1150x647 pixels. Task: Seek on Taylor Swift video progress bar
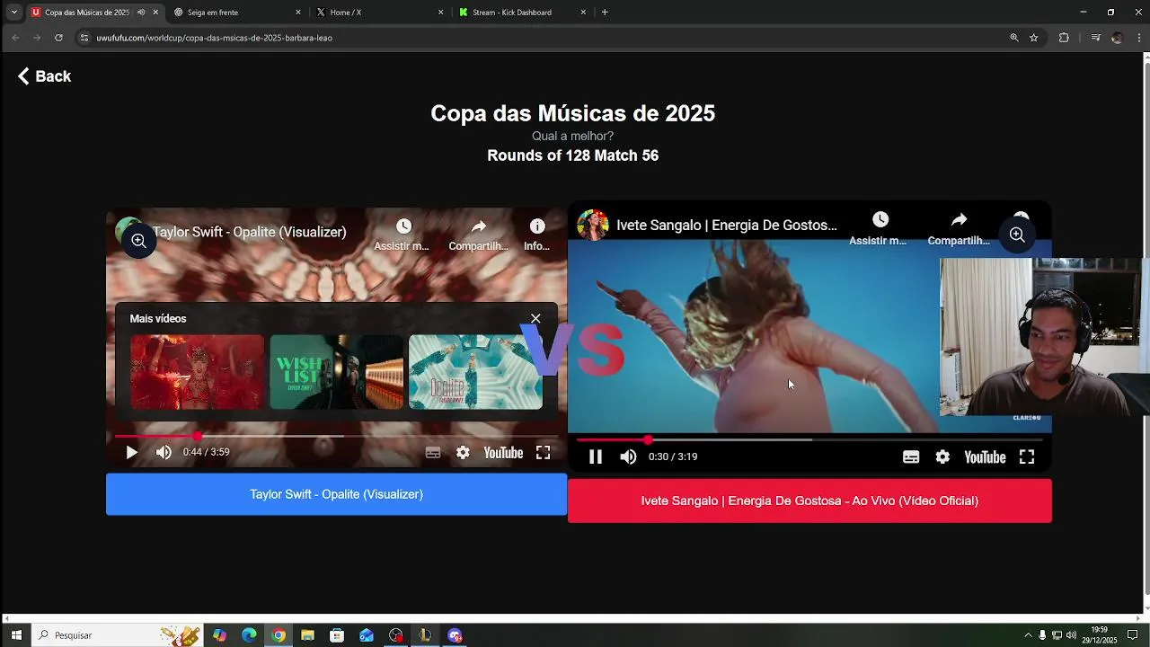(336, 437)
